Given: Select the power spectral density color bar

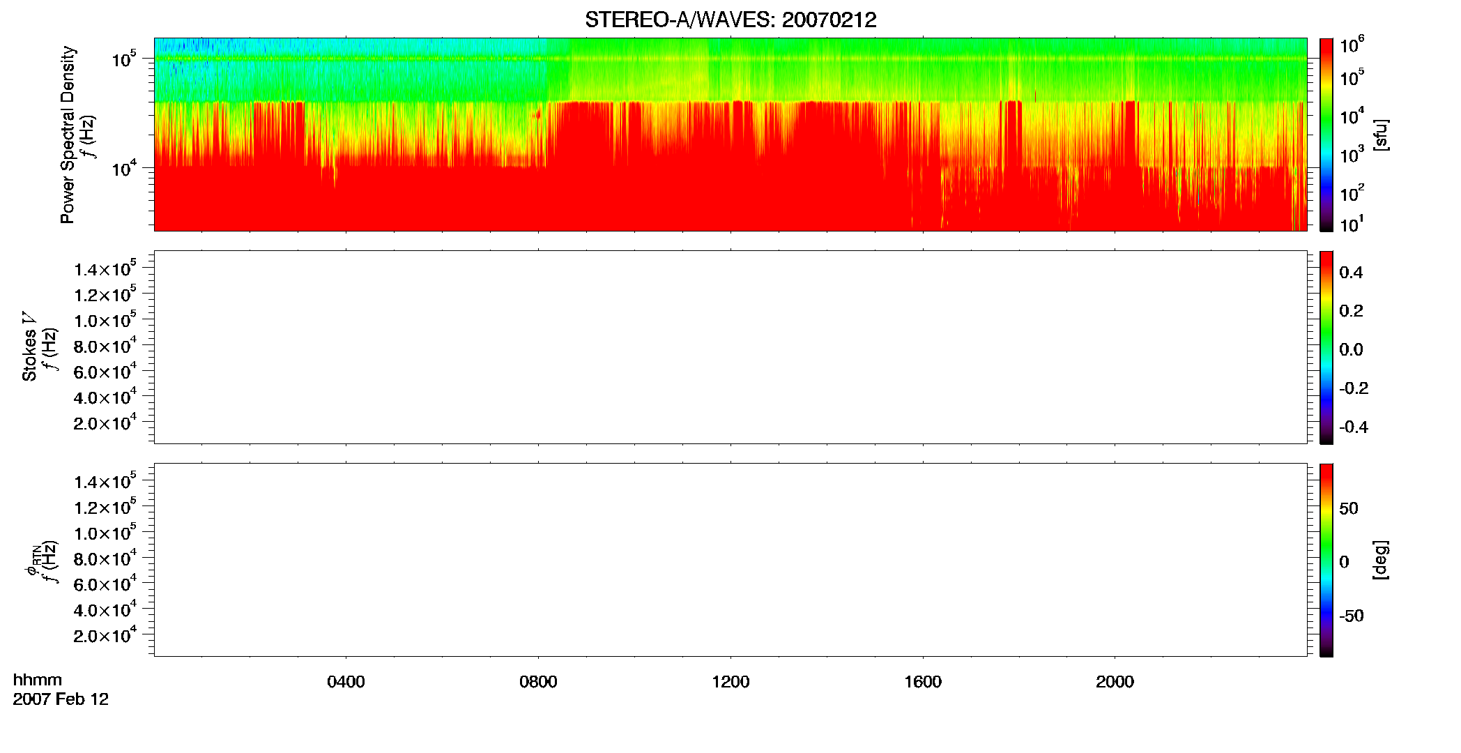Looking at the screenshot, I should [1326, 135].
